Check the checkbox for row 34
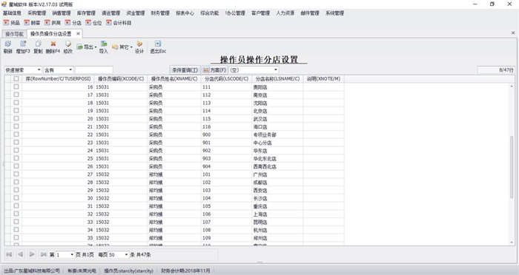The image size is (519, 275). 16,230
